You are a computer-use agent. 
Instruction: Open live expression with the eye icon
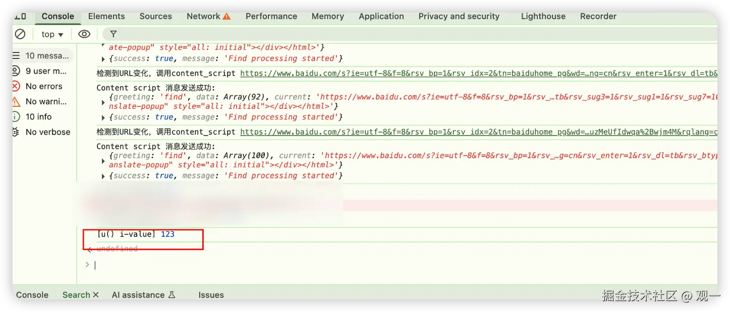(84, 34)
